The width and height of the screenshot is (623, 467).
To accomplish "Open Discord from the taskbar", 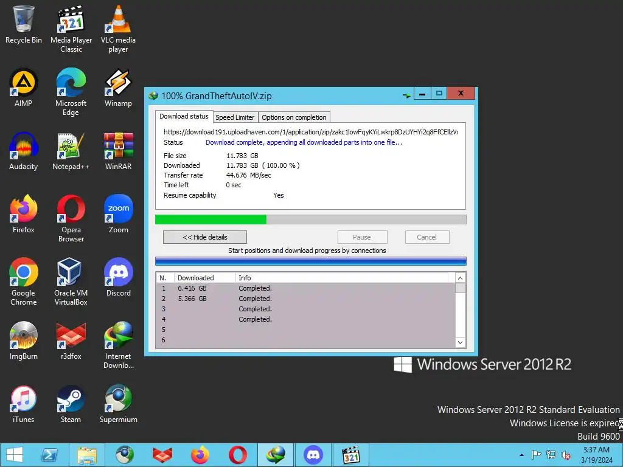I will pyautogui.click(x=313, y=455).
